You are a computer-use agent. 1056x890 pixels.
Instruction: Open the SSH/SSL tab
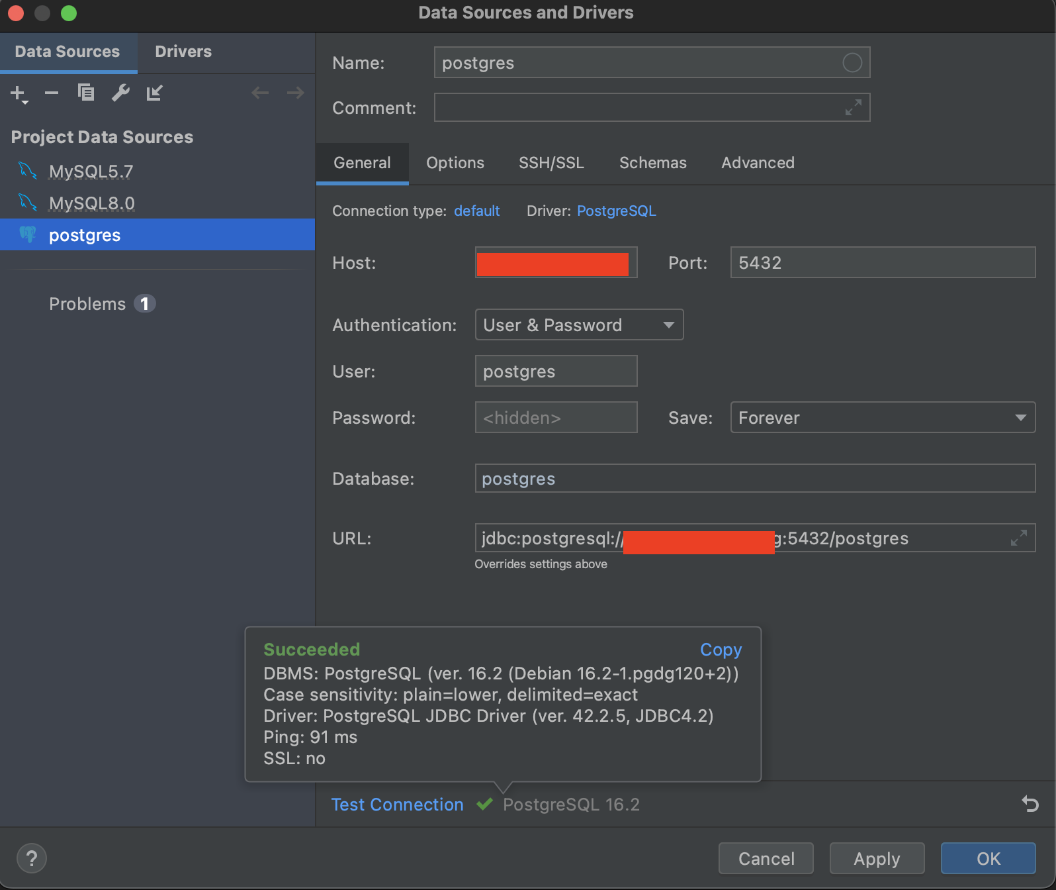551,163
